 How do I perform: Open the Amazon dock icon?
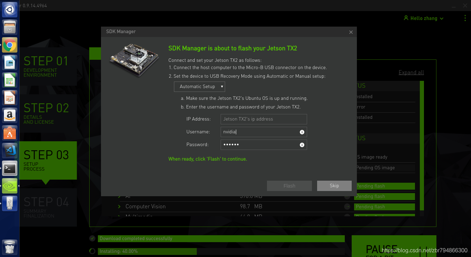[x=10, y=115]
